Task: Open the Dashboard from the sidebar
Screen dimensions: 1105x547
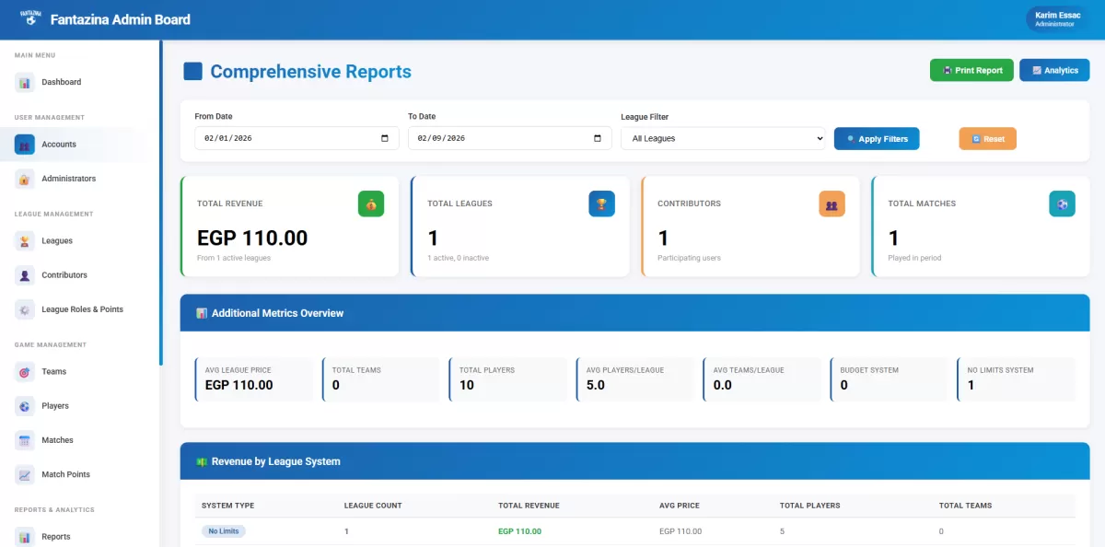Action: tap(23, 82)
